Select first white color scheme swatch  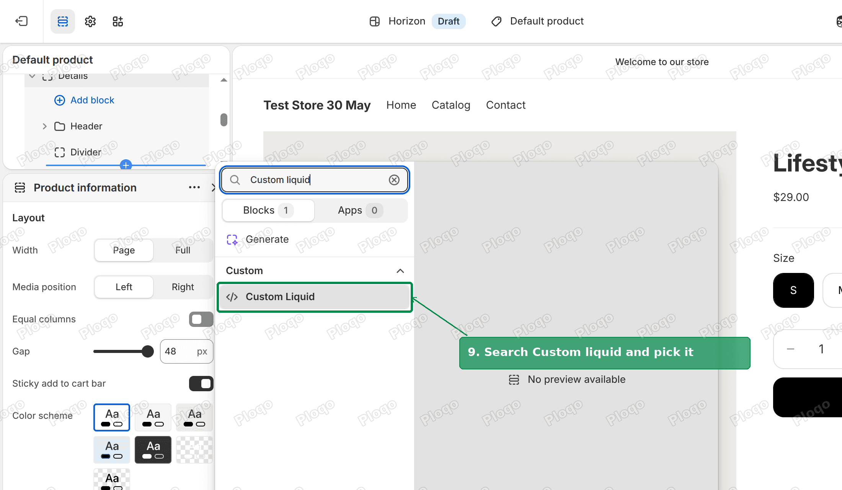[x=112, y=417]
